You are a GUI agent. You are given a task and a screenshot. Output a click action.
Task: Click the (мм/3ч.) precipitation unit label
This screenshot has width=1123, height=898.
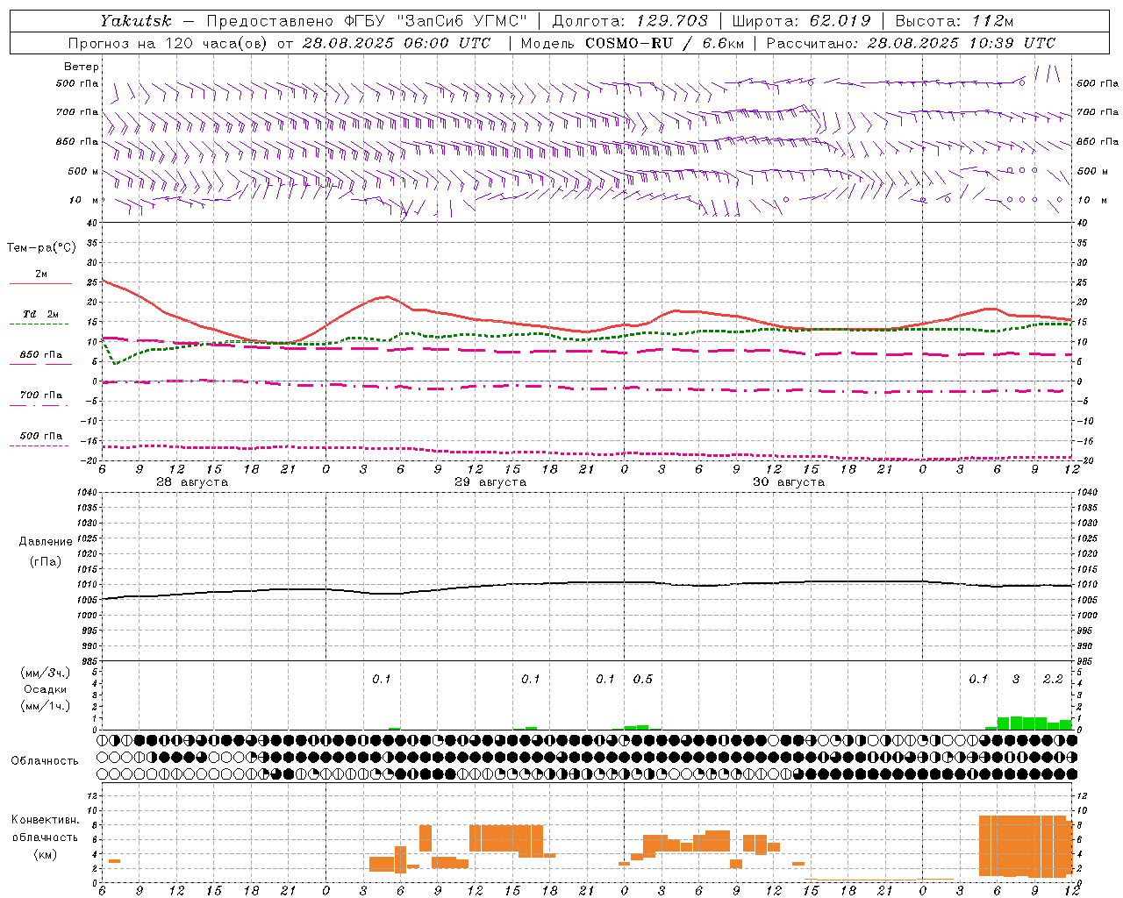[x=45, y=673]
